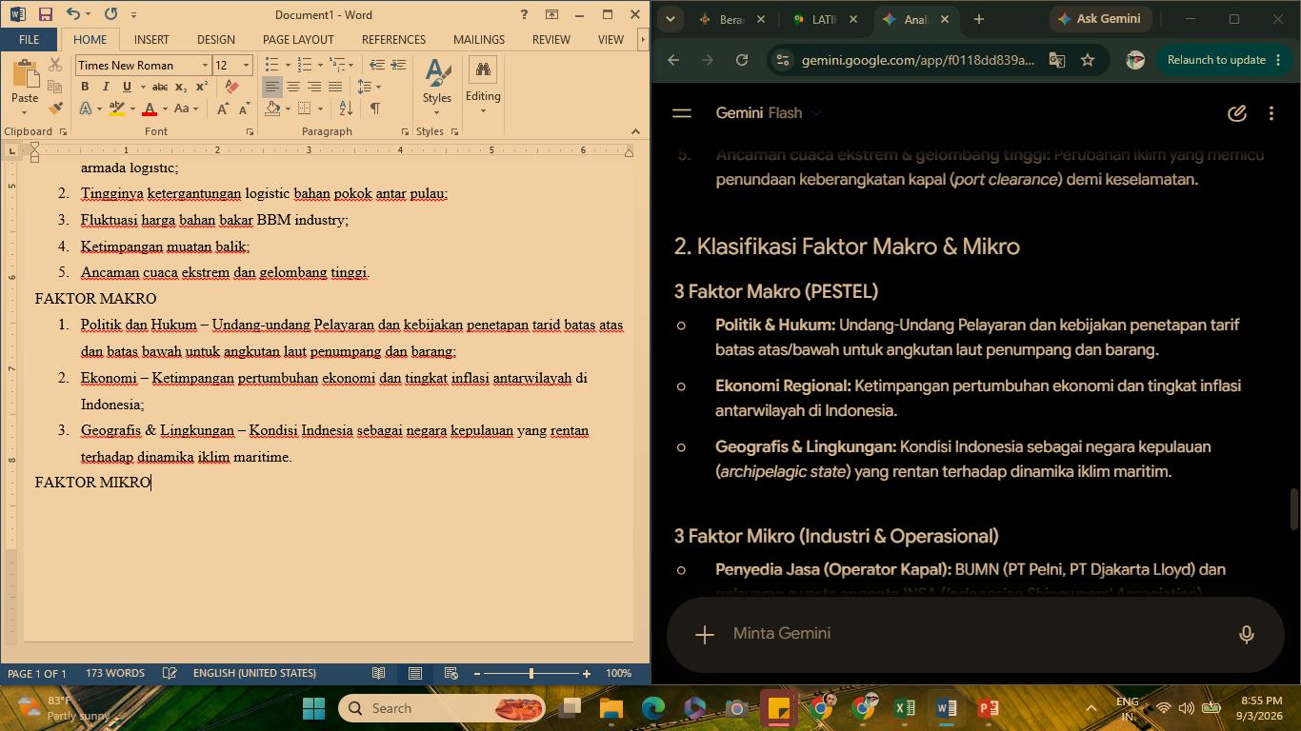Click the Relaunch to update button

(x=1216, y=60)
